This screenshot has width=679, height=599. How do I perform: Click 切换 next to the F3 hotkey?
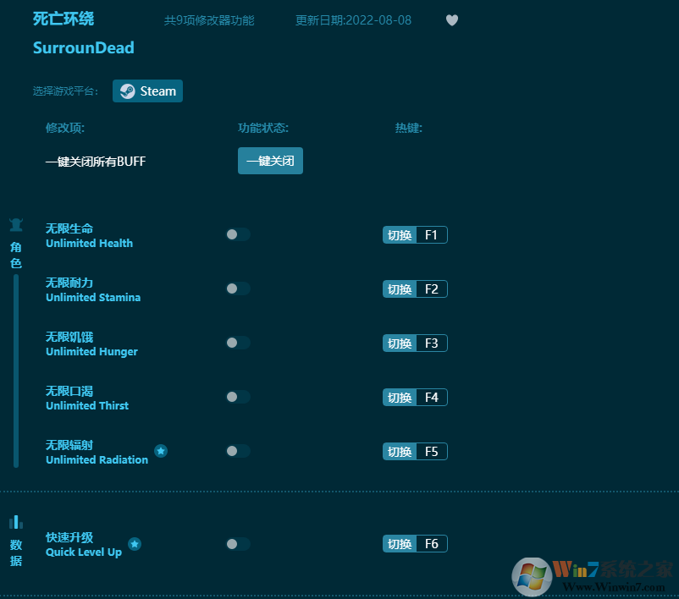398,343
